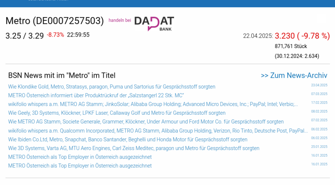Click the 3.25 / 3.29 bid-ask quote
This screenshot has height=185, width=335.
tap(25, 36)
